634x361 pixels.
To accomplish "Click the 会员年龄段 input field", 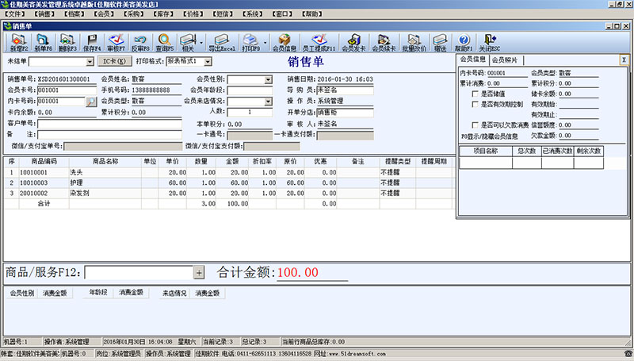I will pos(250,90).
